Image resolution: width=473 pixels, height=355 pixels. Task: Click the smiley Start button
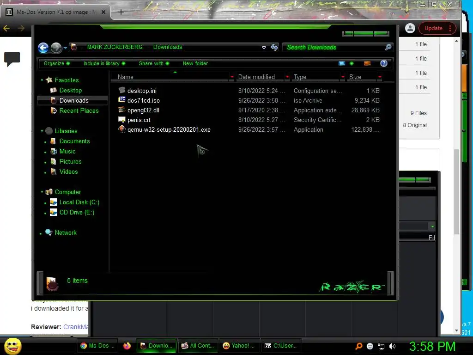click(x=12, y=346)
